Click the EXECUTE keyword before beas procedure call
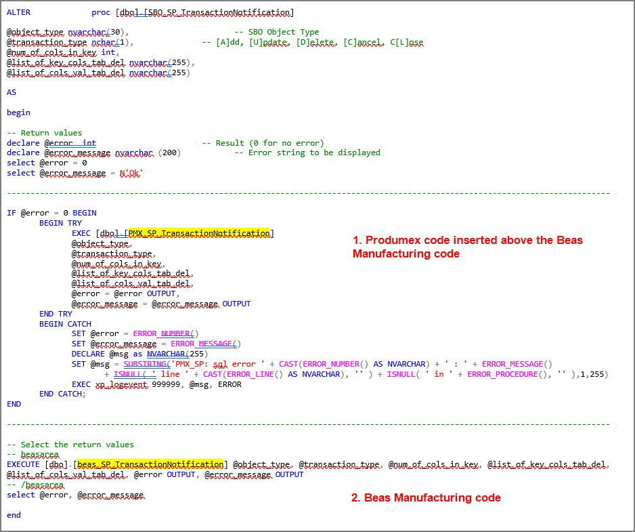The image size is (635, 532). [x=23, y=464]
